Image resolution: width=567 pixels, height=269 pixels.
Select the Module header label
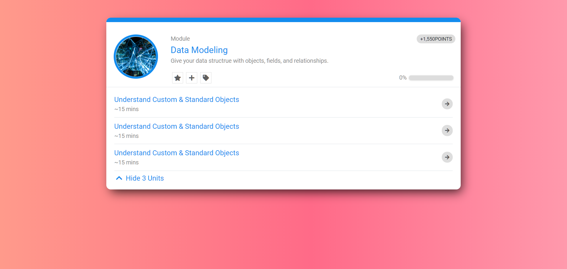point(180,39)
